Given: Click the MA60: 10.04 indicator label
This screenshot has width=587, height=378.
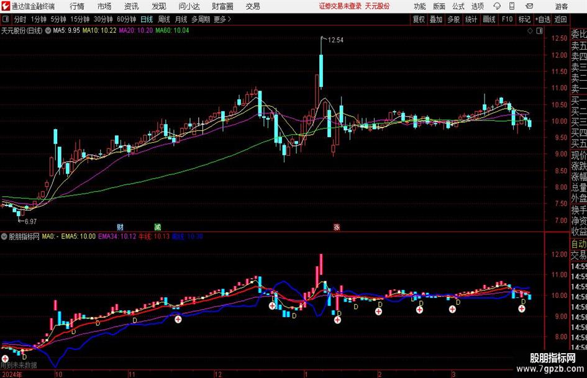Looking at the screenshot, I should pyautogui.click(x=172, y=30).
